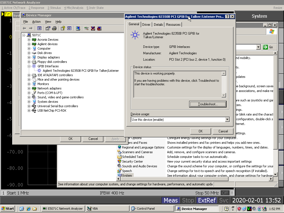Click the Update Driver toolbar icon

[x=87, y=28]
